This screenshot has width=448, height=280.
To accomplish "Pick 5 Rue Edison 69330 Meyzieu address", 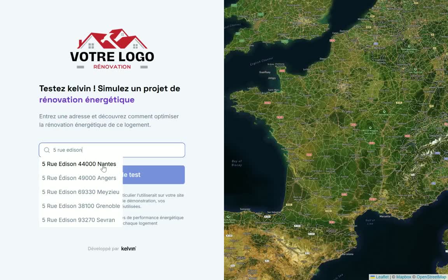I will tap(81, 192).
